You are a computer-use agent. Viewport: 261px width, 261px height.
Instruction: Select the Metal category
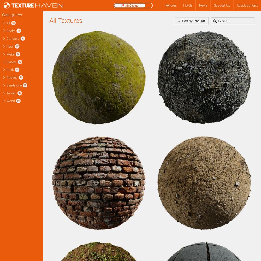10,54
